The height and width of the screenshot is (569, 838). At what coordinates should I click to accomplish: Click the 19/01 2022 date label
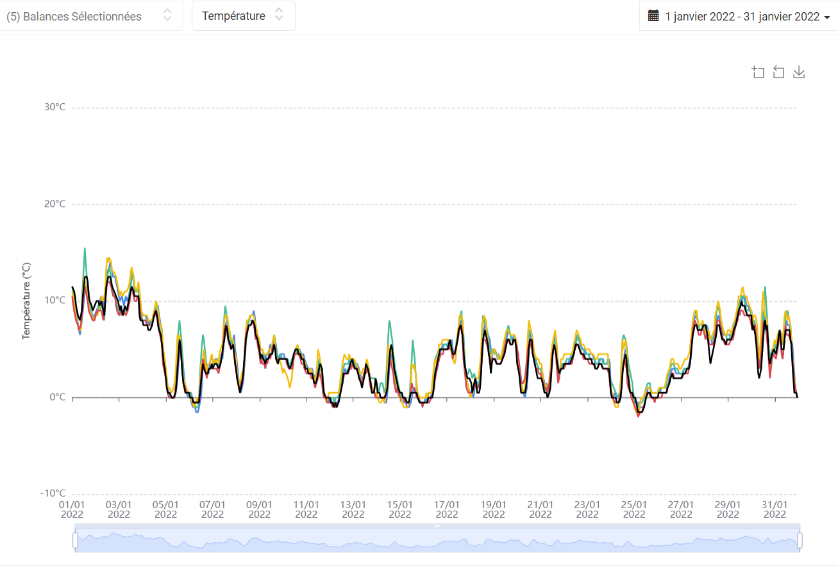tap(494, 509)
